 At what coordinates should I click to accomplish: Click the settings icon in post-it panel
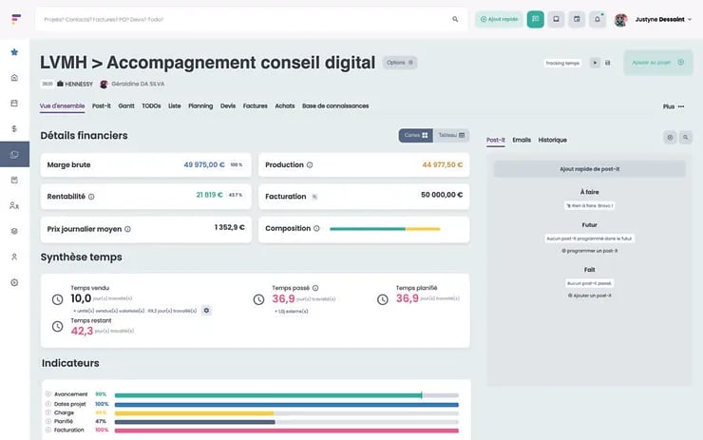tap(670, 138)
